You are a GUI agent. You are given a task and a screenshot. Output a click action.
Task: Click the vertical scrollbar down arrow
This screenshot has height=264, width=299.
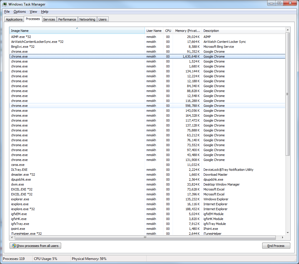(x=288, y=233)
